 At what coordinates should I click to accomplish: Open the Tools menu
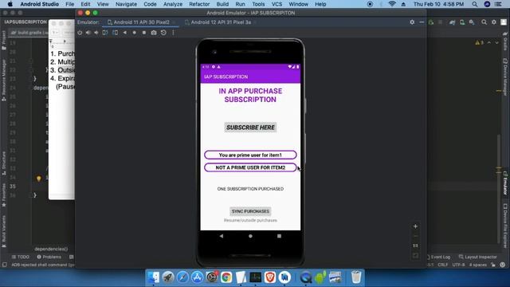tap(258, 4)
